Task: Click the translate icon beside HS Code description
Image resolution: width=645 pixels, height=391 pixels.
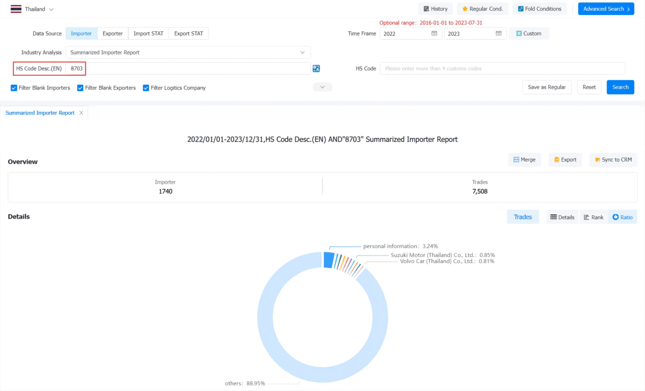Action: (x=316, y=68)
